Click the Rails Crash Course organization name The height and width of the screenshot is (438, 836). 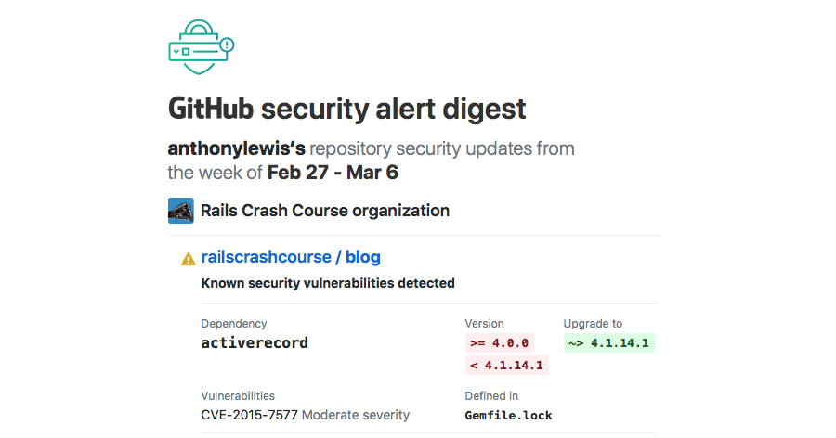point(325,211)
